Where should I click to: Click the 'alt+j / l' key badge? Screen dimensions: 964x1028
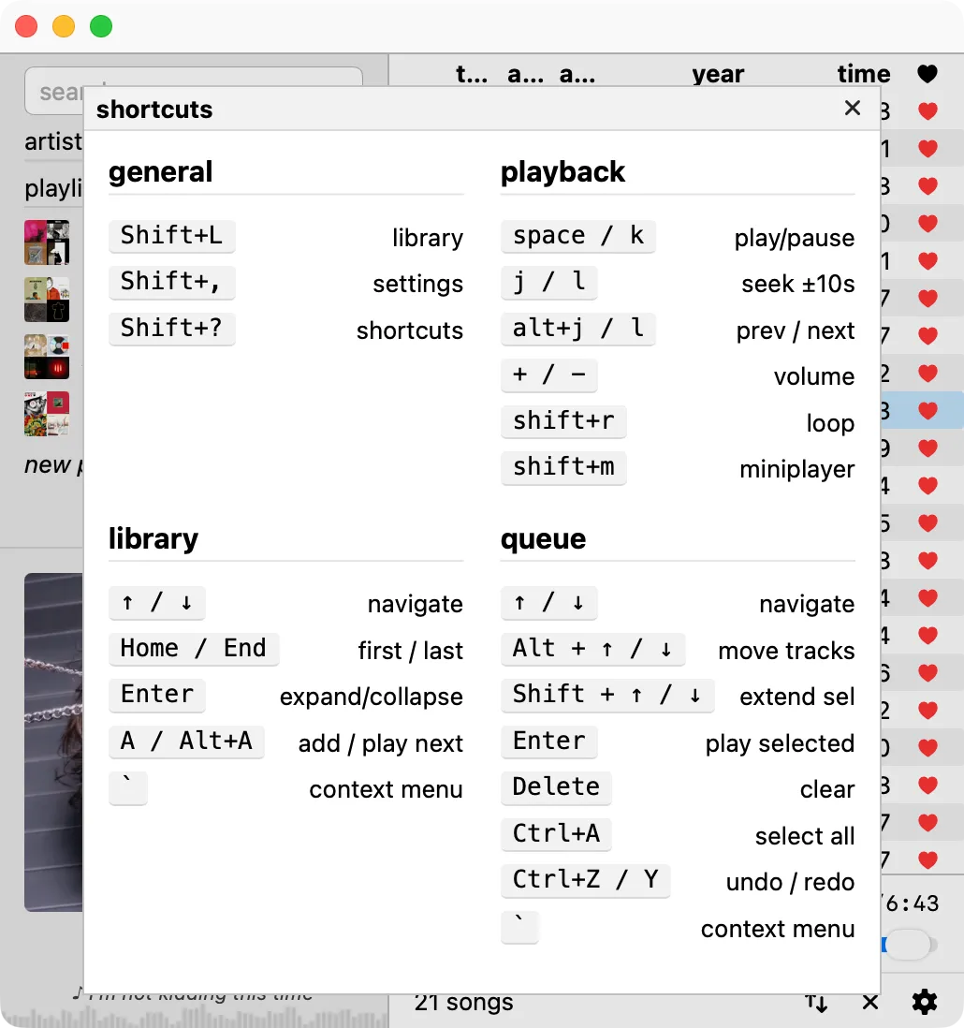click(578, 328)
